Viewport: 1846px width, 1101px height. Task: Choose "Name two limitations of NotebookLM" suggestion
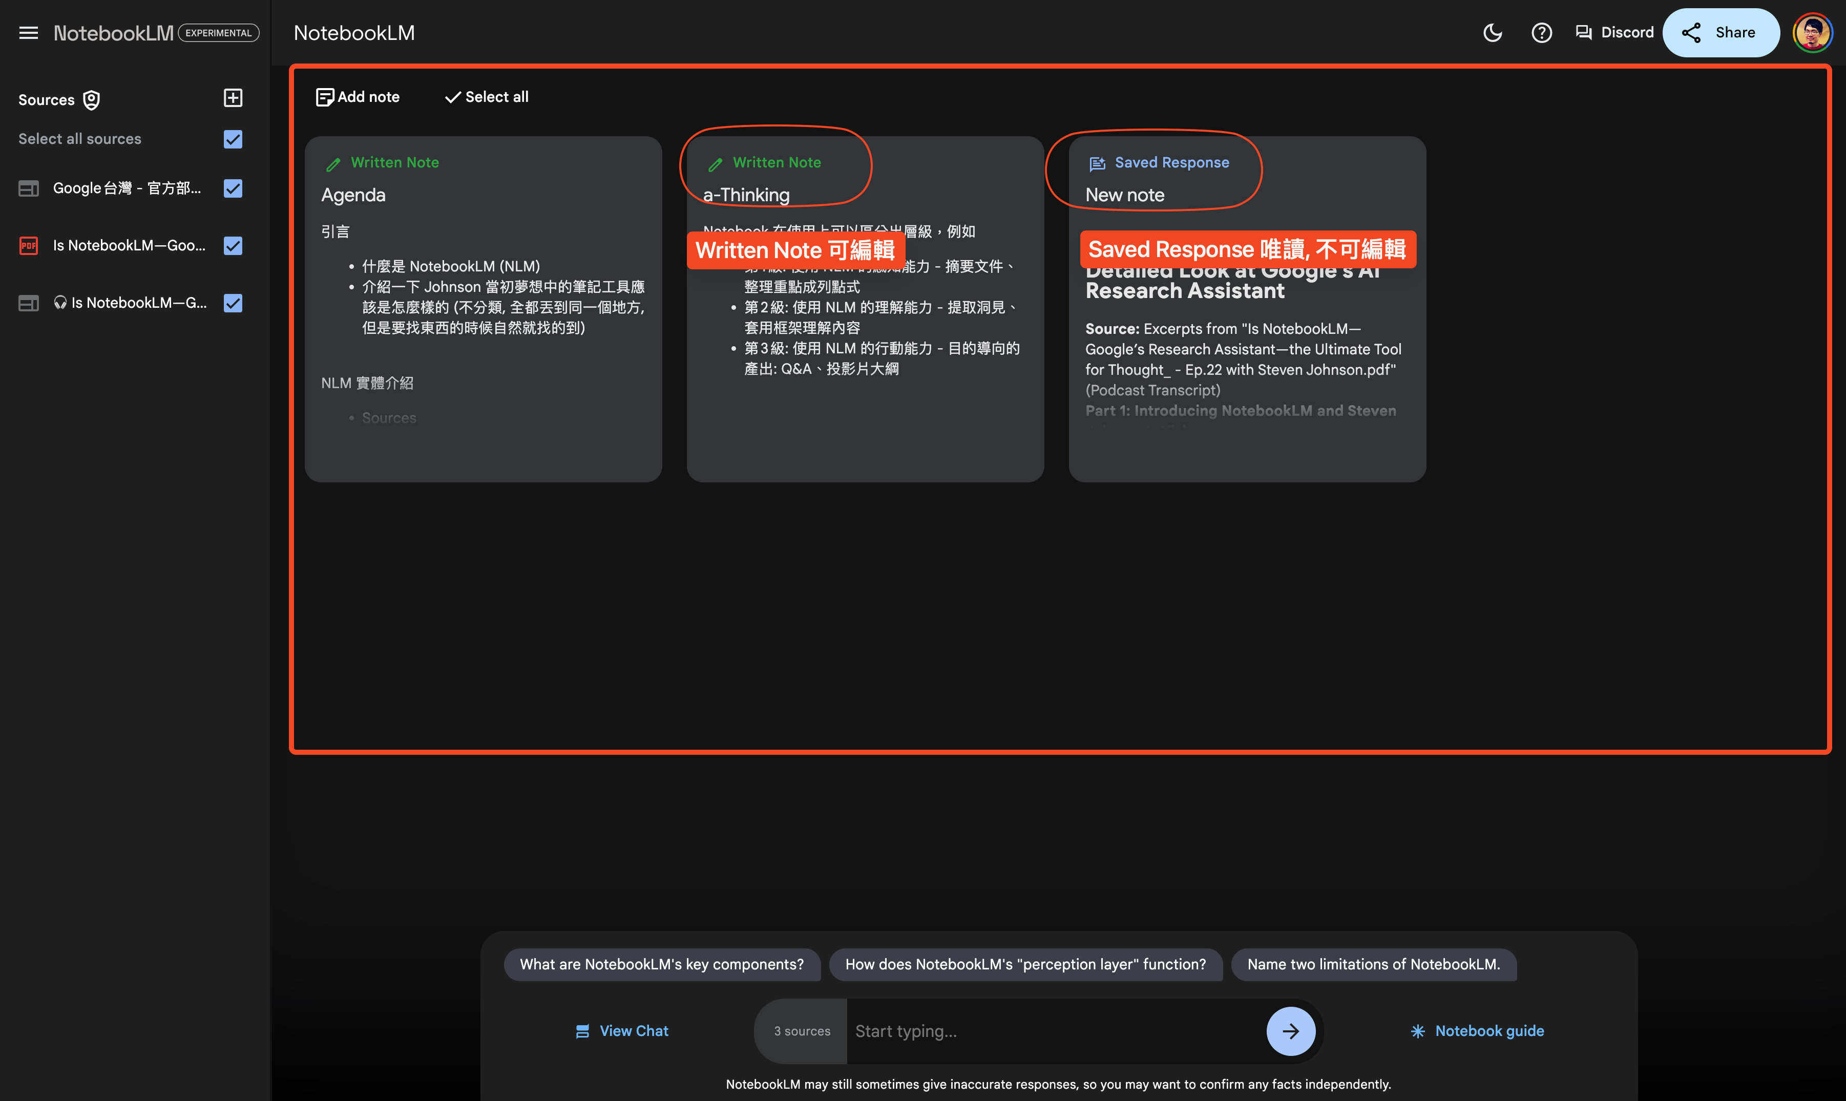click(1373, 964)
